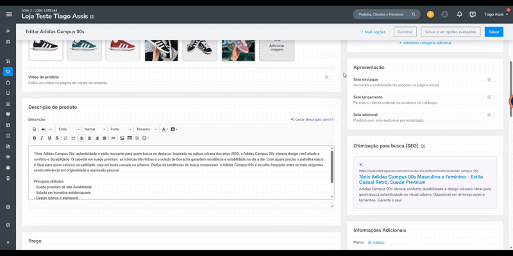Open the help chat icon in header
Viewport: 513px width, 256px height.
(472, 14)
